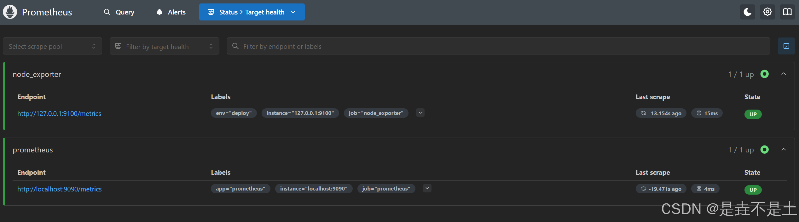The height and width of the screenshot is (222, 799).
Task: Click the node_exporter pool title
Action: 37,74
